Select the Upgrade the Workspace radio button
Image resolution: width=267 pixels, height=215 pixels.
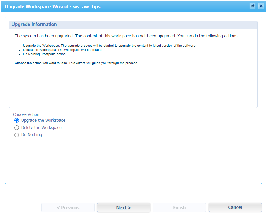tap(17, 121)
